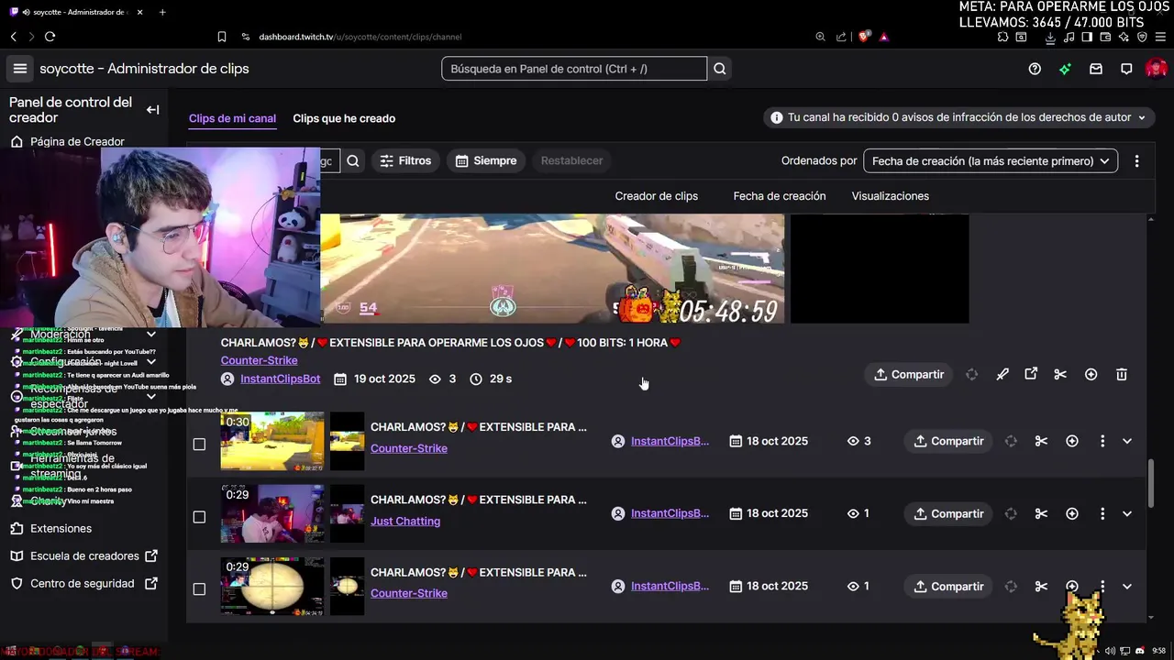Sort by Visualizaciones column header

pos(890,196)
